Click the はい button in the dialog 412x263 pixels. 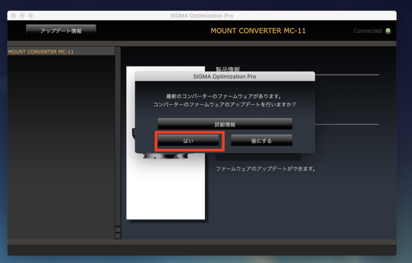(188, 141)
